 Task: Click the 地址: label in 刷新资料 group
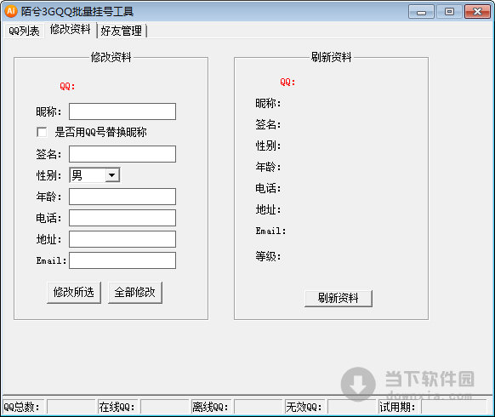click(x=268, y=209)
